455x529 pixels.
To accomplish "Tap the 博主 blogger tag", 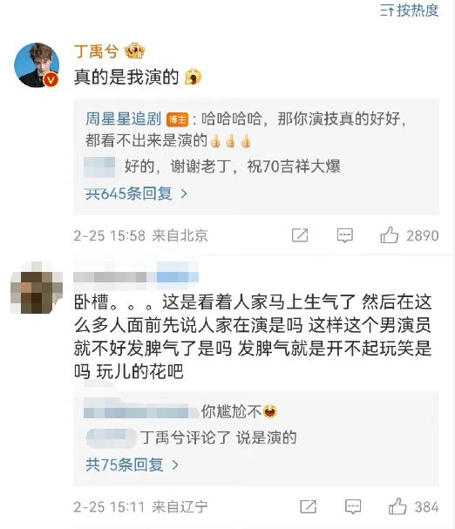I will 177,119.
